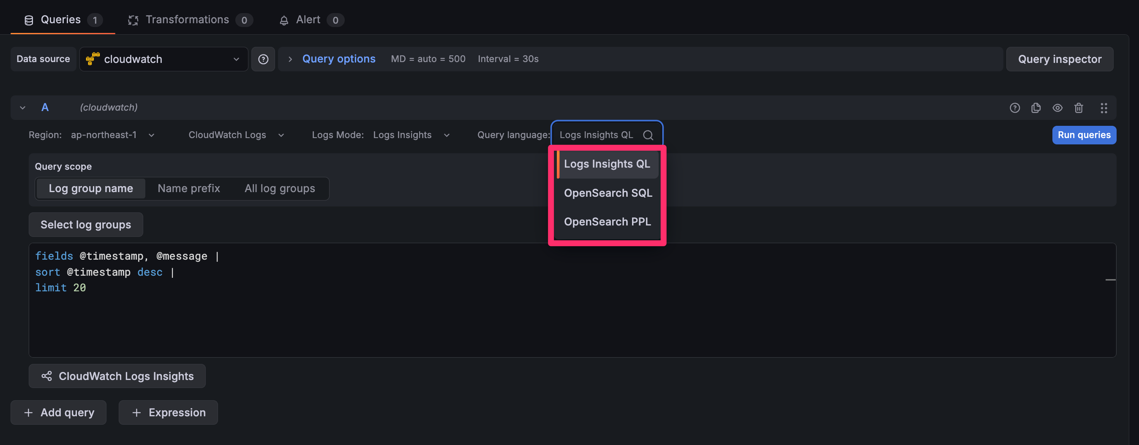This screenshot has width=1139, height=445.
Task: Switch to the Alert tab
Action: click(x=311, y=20)
